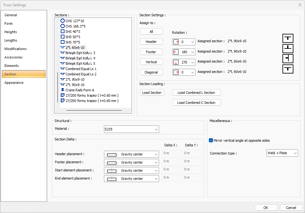Select the last 27/200 formu trapez section
Viewport: 305px width, 213px height.
[x=92, y=101]
